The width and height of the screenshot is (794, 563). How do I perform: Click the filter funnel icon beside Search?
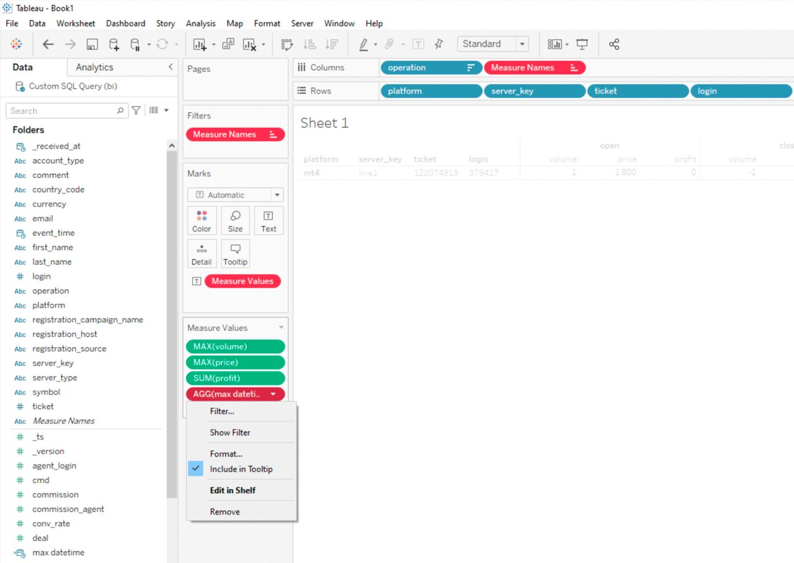pyautogui.click(x=136, y=110)
